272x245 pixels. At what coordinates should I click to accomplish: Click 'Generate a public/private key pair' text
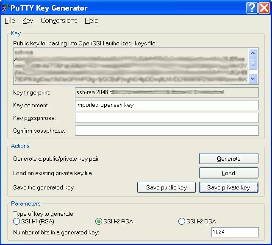pos(56,159)
